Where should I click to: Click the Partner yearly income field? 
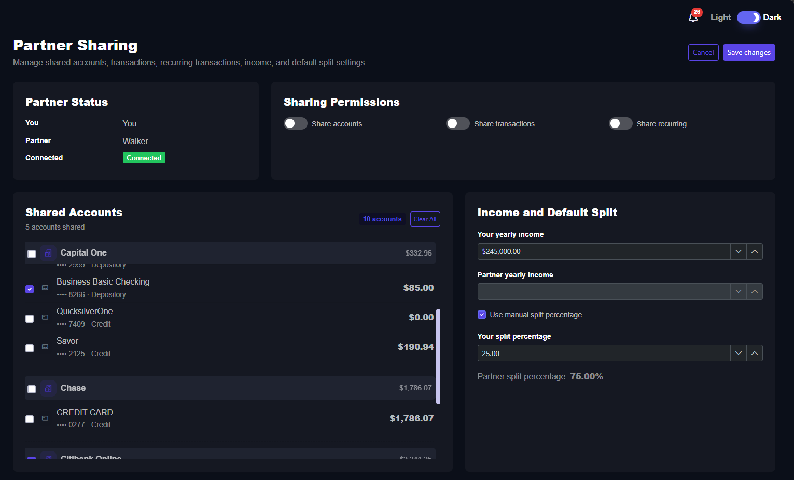click(x=604, y=291)
